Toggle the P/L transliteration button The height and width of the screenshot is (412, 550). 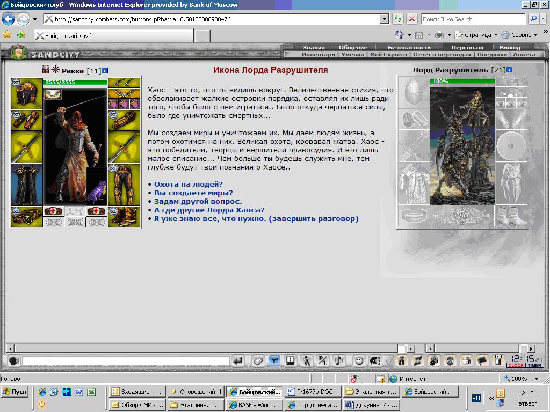click(322, 360)
